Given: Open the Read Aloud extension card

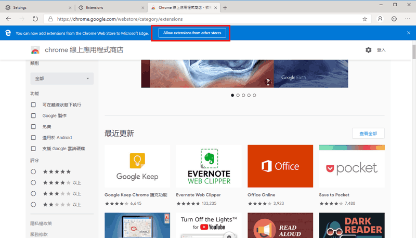Looking at the screenshot, I should pos(280,226).
